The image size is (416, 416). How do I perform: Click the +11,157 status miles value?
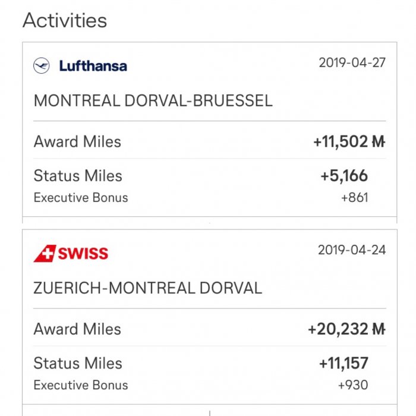click(343, 363)
